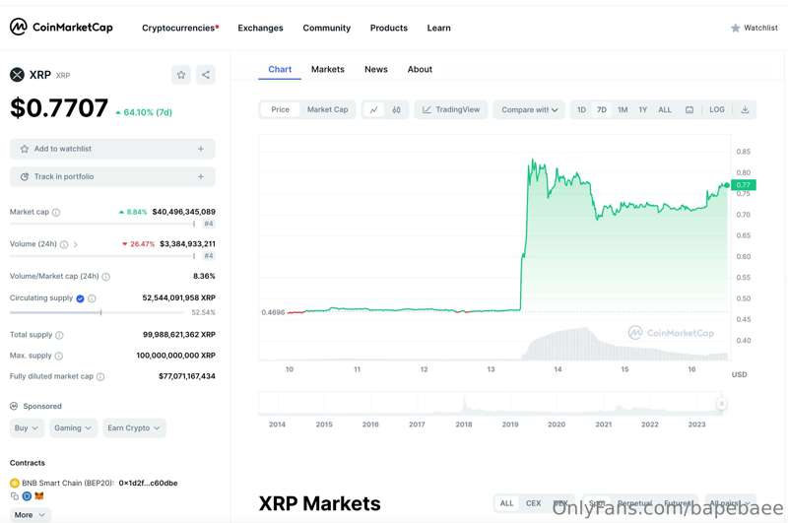Open the Compare with dropdown
Image resolution: width=788 pixels, height=523 pixels.
[x=529, y=109]
